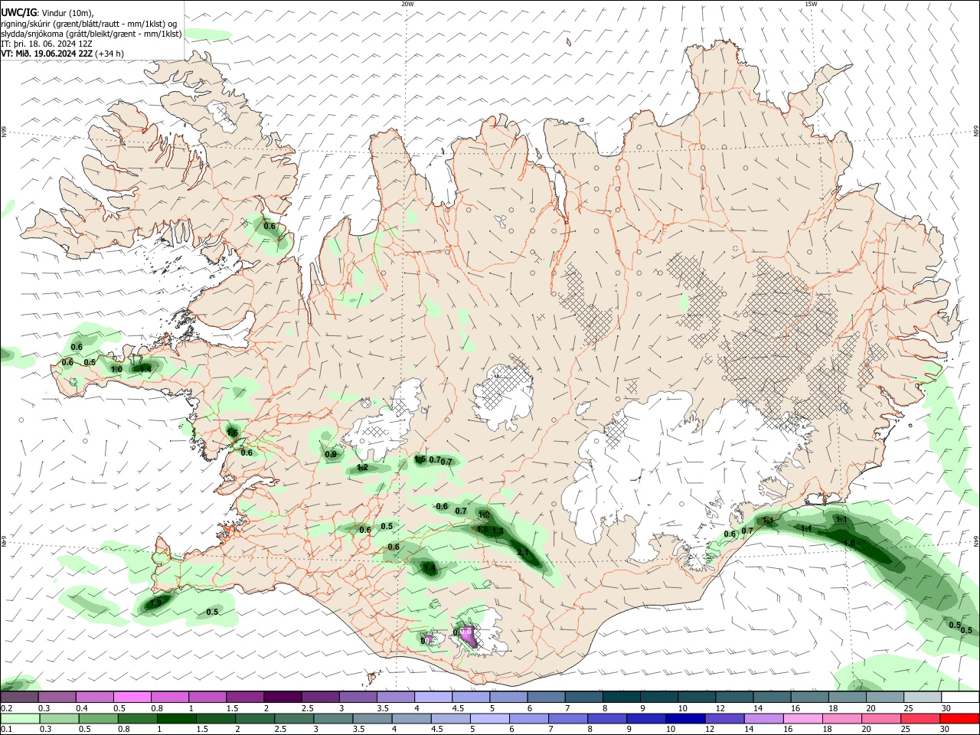Click the 1.0 rainfall value on Snæfellsnes
Screen dimensions: 980x735
(116, 369)
